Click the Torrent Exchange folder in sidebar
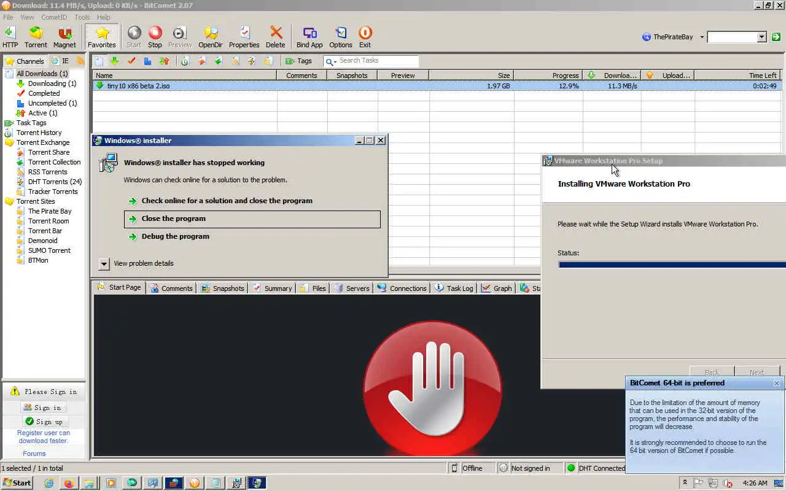This screenshot has height=491, width=786. tap(43, 142)
